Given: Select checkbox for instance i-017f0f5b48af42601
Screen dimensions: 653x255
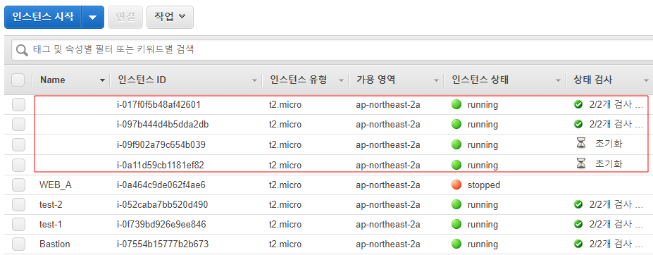Looking at the screenshot, I should point(18,104).
